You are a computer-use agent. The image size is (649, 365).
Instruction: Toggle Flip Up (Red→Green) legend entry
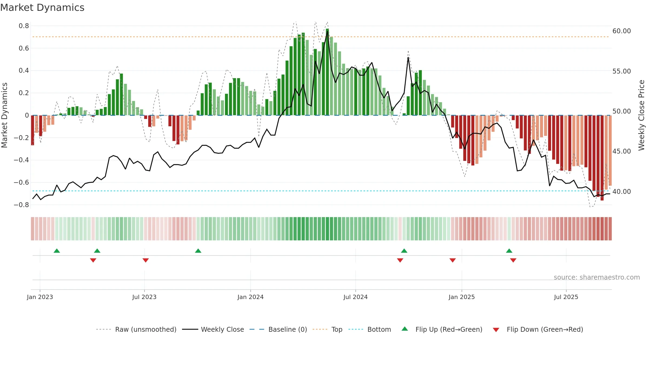click(x=442, y=329)
